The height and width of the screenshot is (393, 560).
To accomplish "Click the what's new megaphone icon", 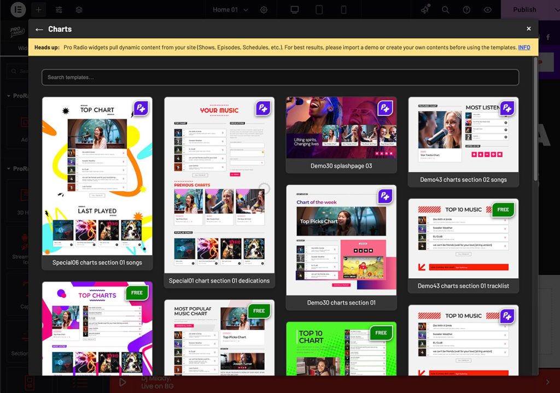I will click(x=425, y=10).
